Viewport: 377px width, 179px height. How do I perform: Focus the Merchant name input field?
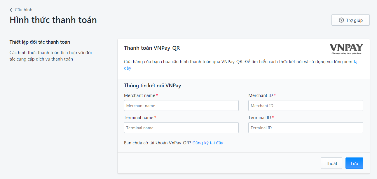pos(181,106)
